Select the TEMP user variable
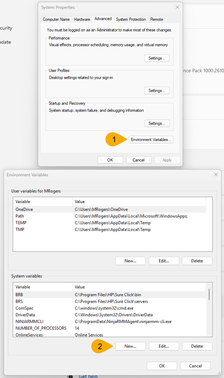 (x=21, y=223)
